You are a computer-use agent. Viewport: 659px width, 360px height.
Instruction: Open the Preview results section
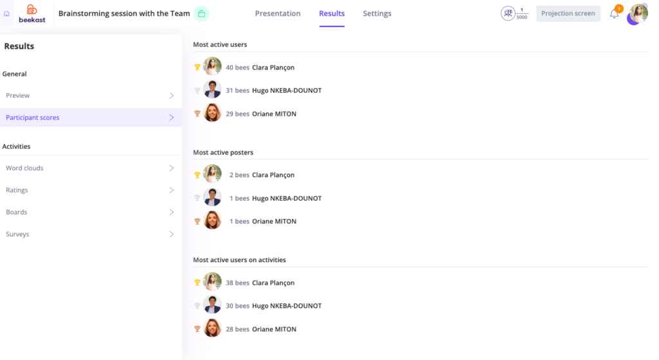tap(90, 95)
